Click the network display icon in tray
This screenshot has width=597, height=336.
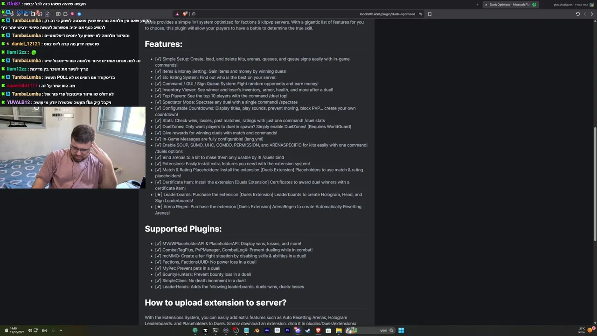tap(35, 330)
